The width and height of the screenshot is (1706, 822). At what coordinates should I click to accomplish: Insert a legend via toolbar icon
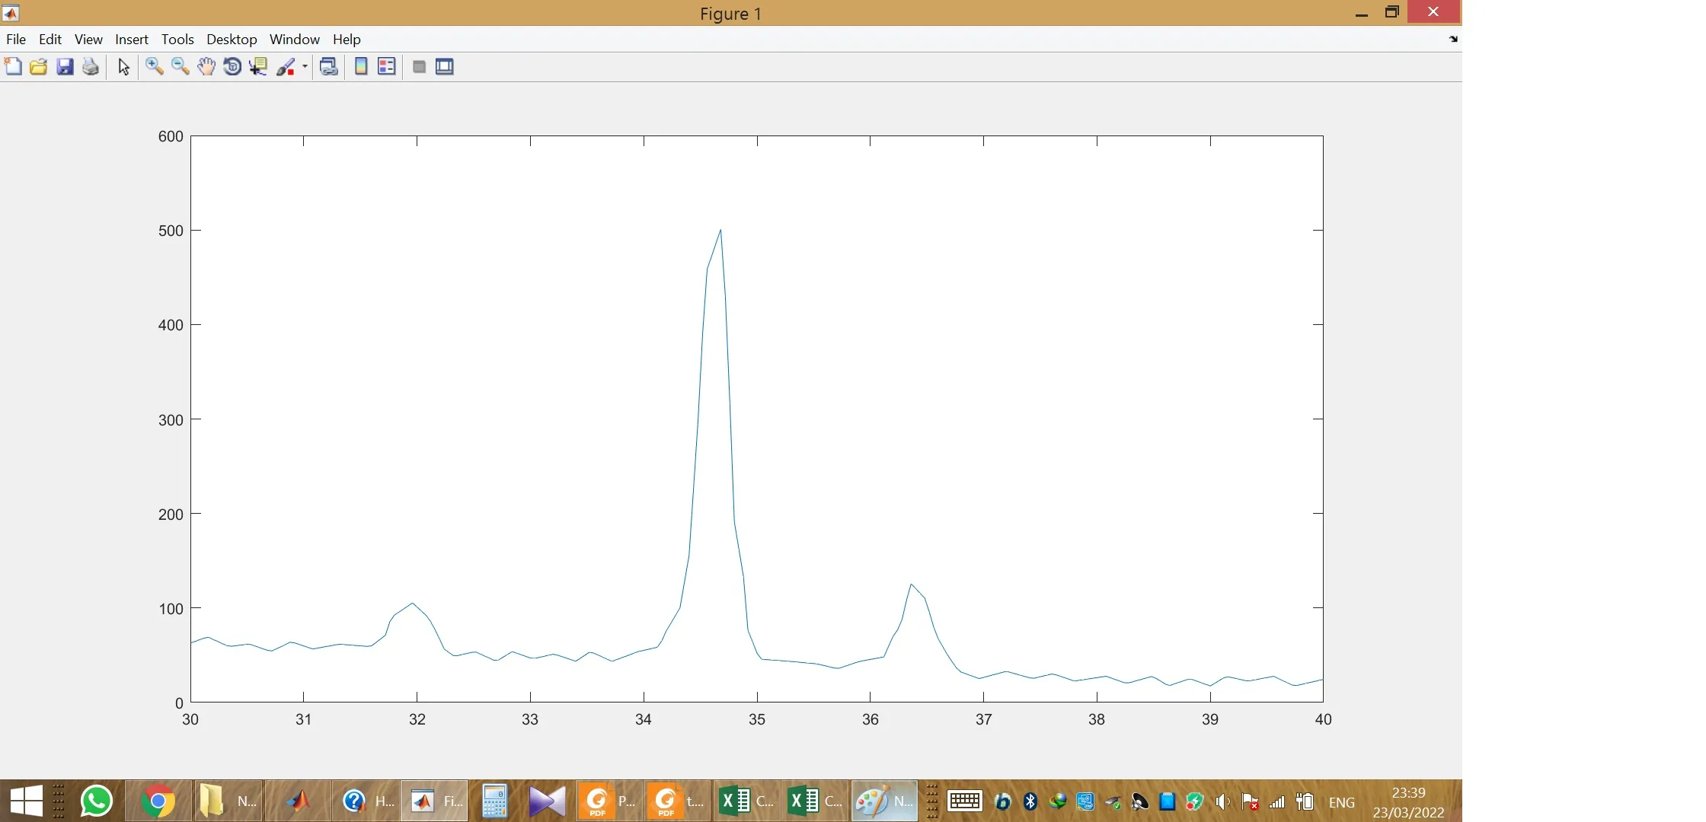click(x=387, y=67)
